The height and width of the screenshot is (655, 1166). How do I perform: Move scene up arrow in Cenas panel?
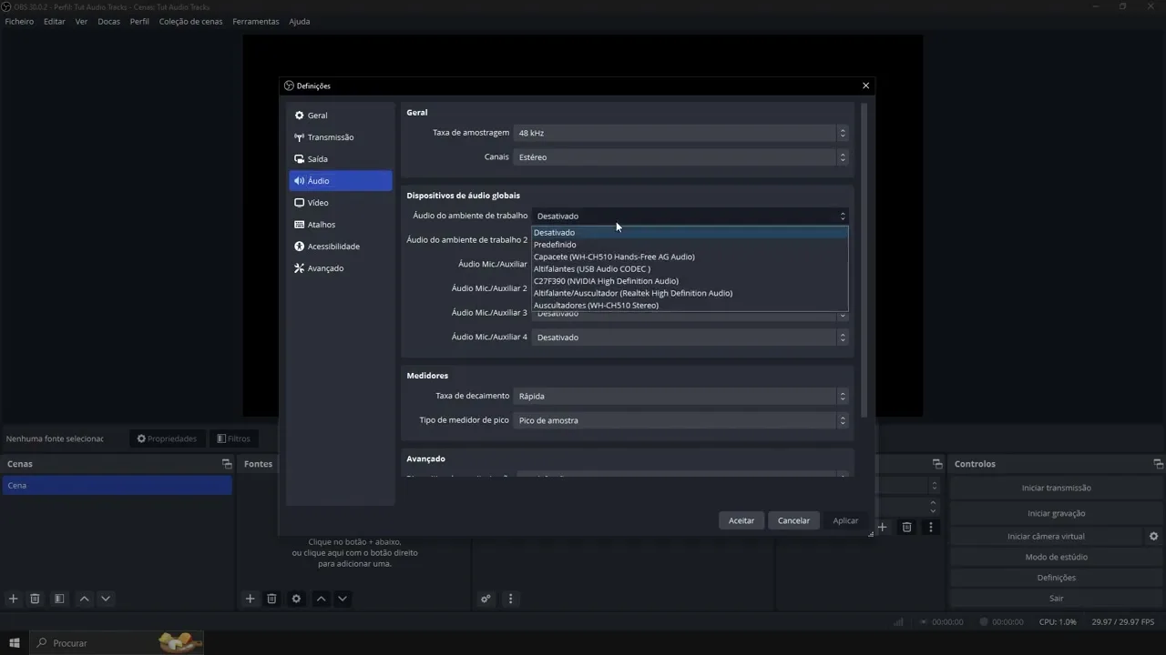pyautogui.click(x=84, y=599)
